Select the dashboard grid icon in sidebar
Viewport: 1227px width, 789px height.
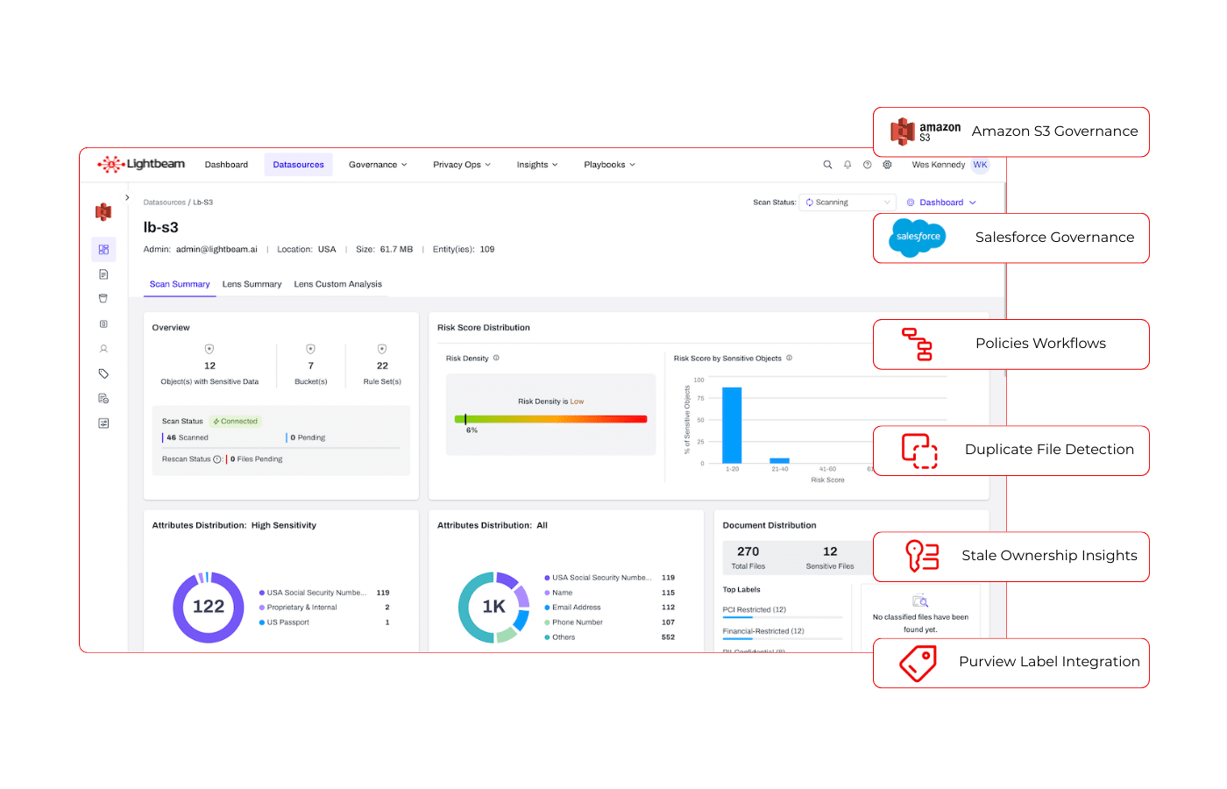pos(103,250)
